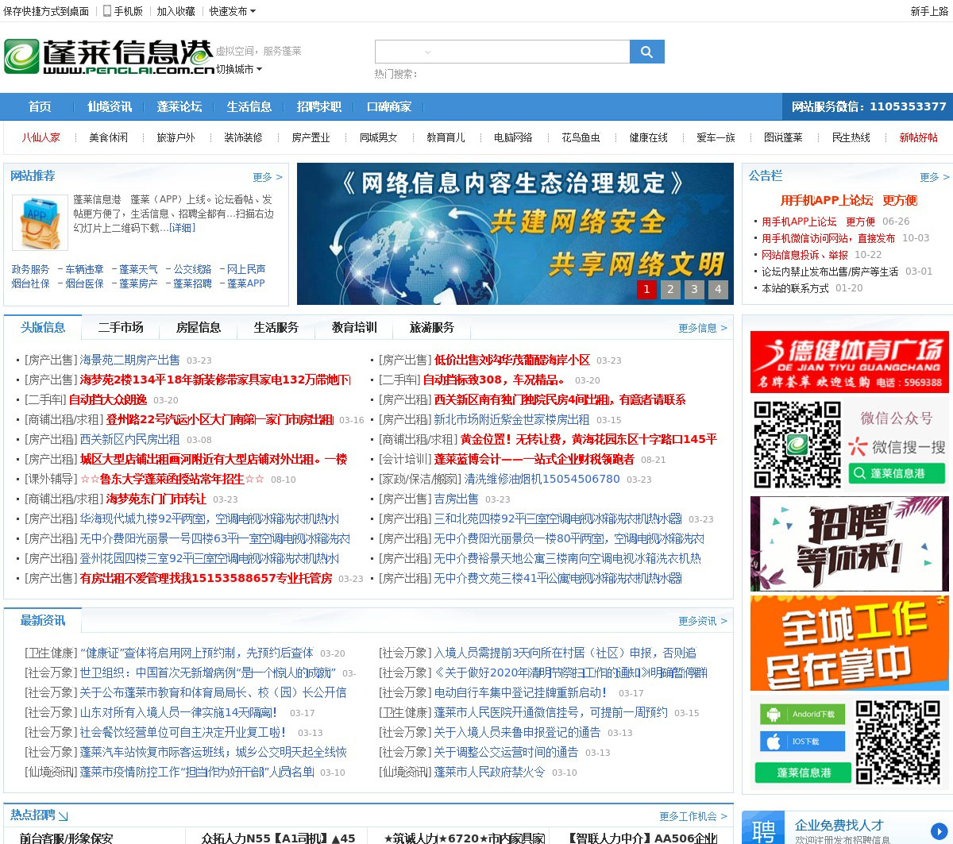Click the 热点招聘 arrow icon
This screenshot has width=953, height=844.
[x=64, y=815]
